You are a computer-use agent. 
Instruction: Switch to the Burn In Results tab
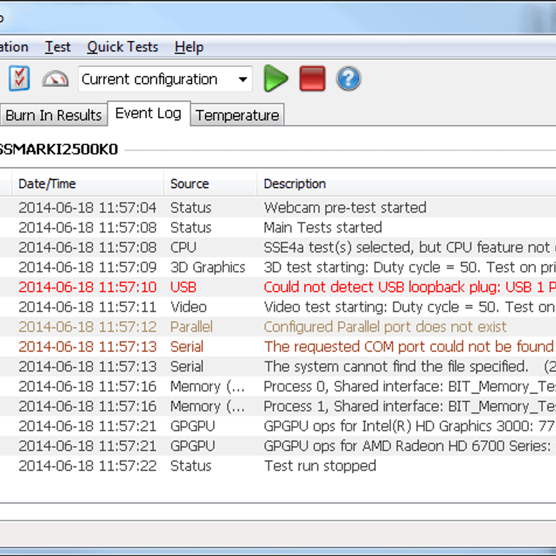54,115
